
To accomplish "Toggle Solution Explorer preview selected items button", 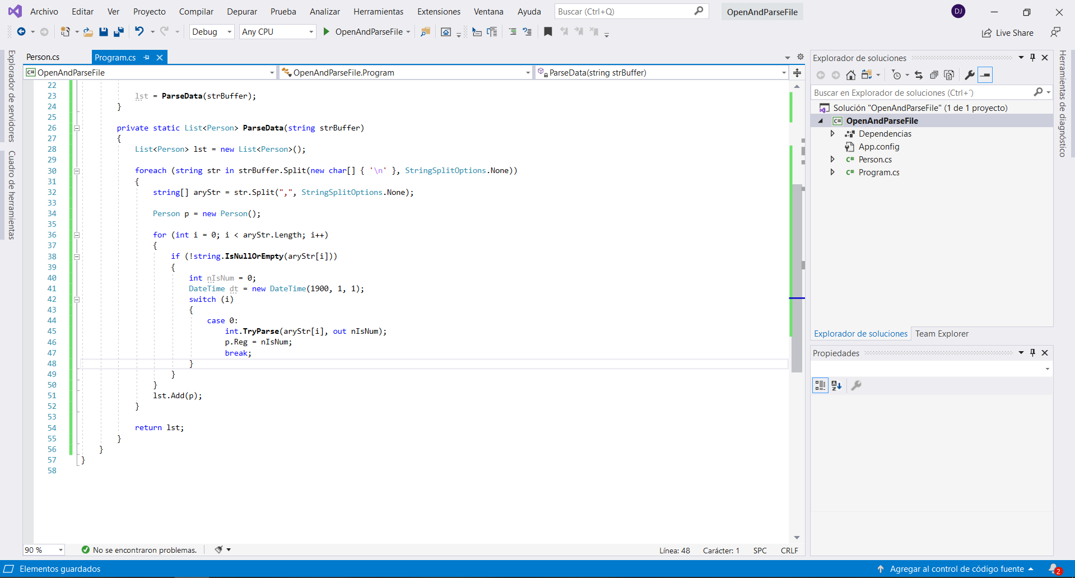I will [x=985, y=75].
